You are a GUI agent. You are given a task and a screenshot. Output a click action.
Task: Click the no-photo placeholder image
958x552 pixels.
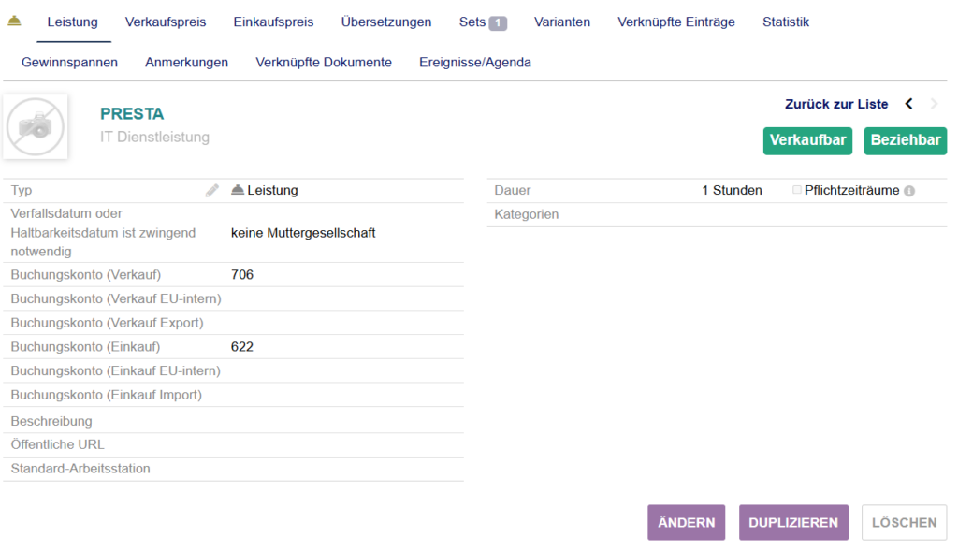(36, 126)
